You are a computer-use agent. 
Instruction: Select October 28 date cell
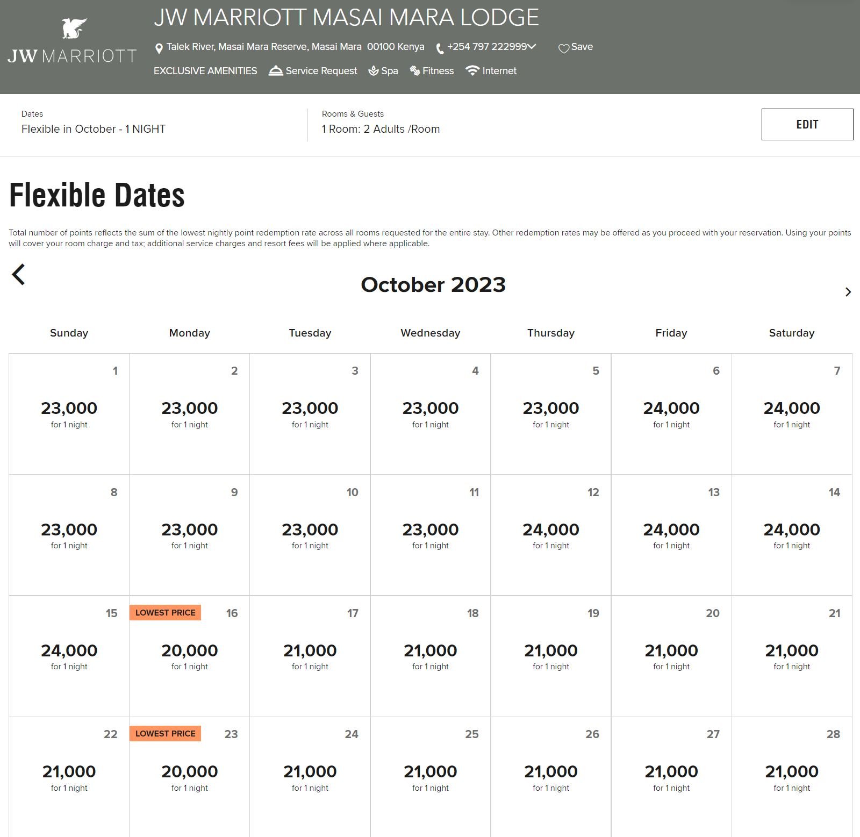792,777
